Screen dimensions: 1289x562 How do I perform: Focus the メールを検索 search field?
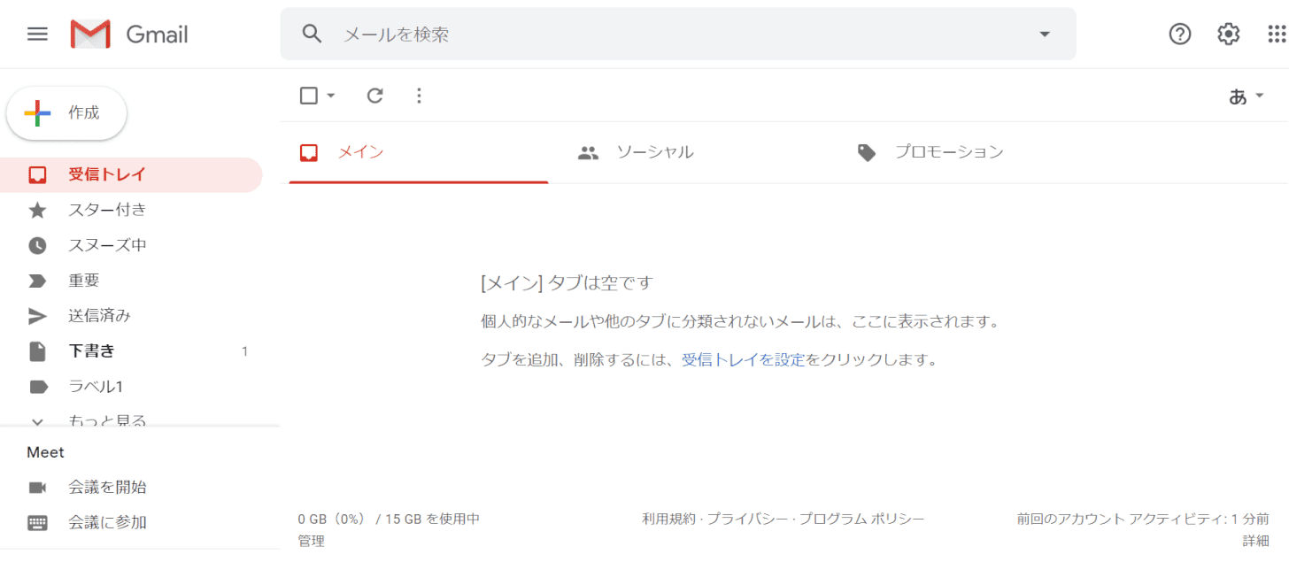[x=678, y=34]
